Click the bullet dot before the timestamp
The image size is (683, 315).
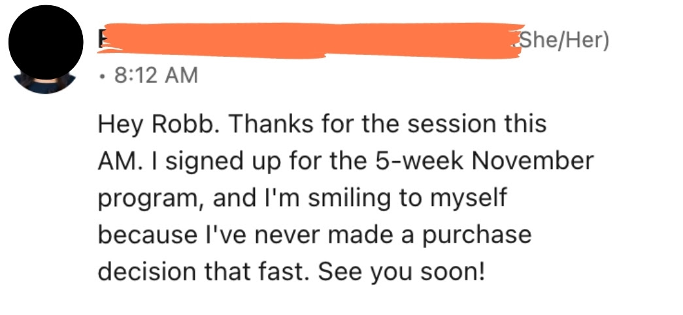(x=102, y=76)
